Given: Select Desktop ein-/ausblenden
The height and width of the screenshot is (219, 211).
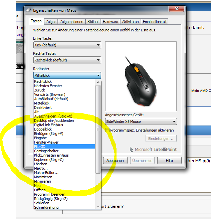Looking at the screenshot, I should tap(64, 121).
